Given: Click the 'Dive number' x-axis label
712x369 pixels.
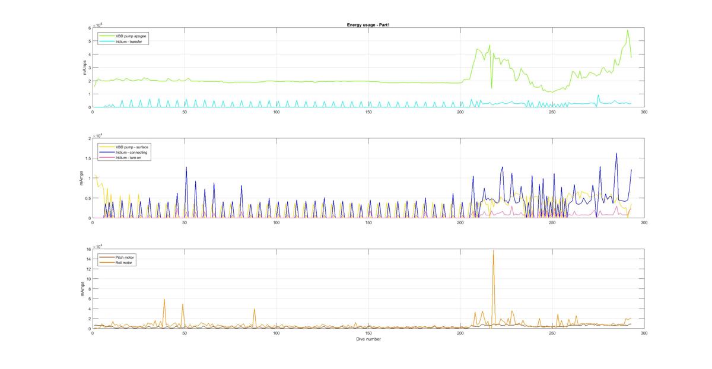Looking at the screenshot, I should 368,339.
